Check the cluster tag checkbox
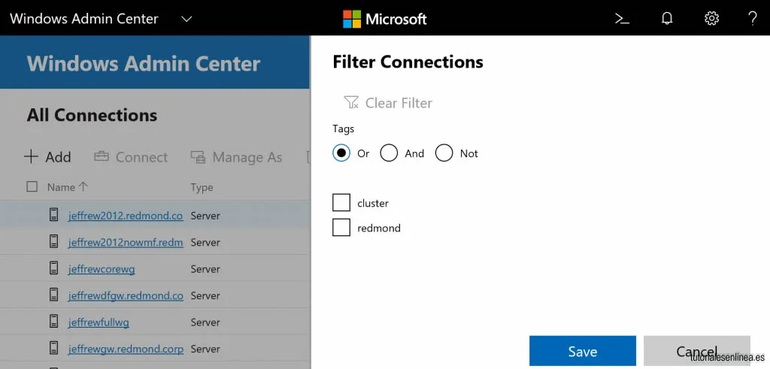The image size is (770, 369). pos(341,203)
